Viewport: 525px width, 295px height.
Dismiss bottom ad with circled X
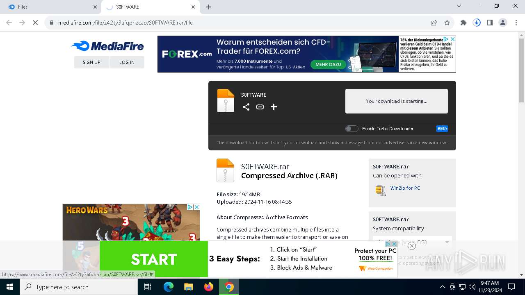[412, 246]
